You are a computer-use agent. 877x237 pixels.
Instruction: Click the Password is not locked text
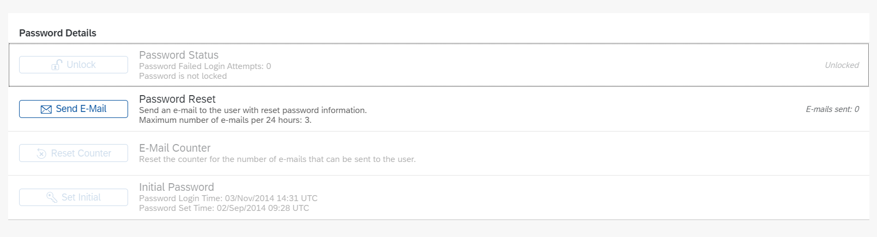(x=183, y=76)
